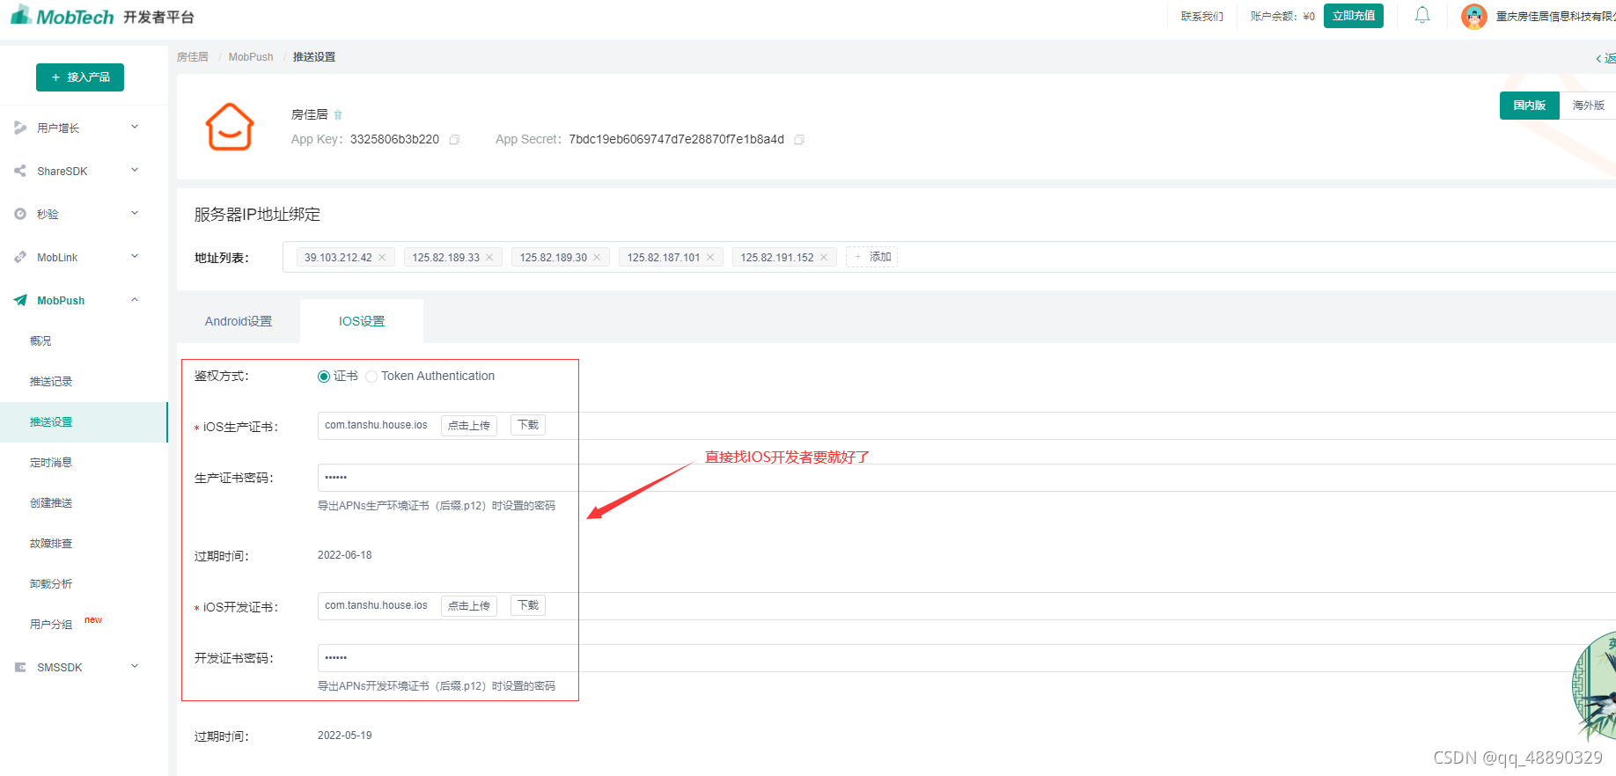The width and height of the screenshot is (1616, 776).
Task: Click the user avatar icon
Action: tap(1473, 16)
